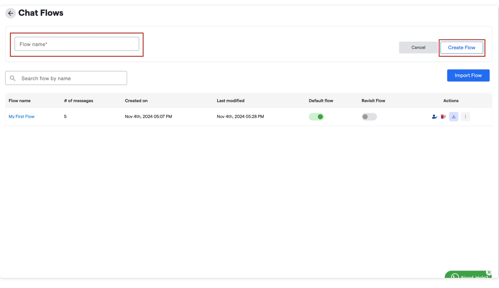Focus the Search flow by name field
Viewport: 499px width, 288px height.
coord(66,78)
